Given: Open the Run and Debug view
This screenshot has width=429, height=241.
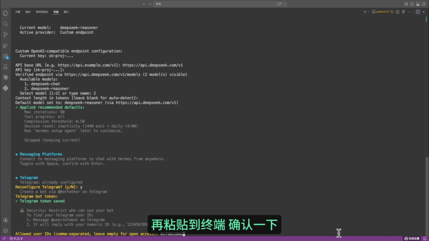Looking at the screenshot, I should (x=5, y=45).
